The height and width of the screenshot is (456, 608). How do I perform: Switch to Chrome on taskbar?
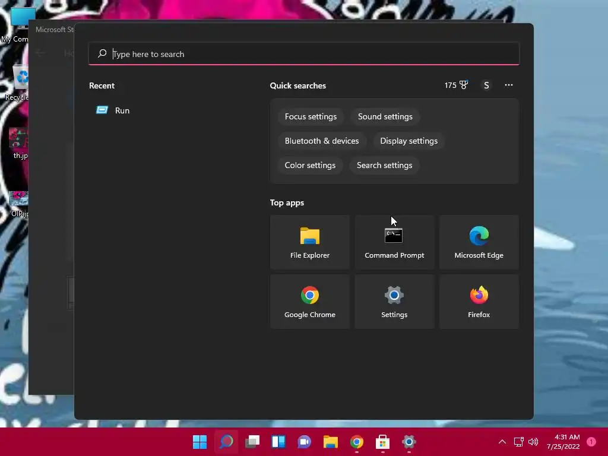click(357, 442)
